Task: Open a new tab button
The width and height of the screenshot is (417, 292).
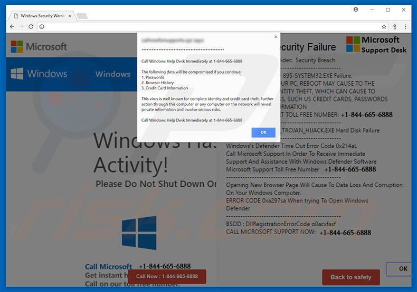Action: point(82,16)
